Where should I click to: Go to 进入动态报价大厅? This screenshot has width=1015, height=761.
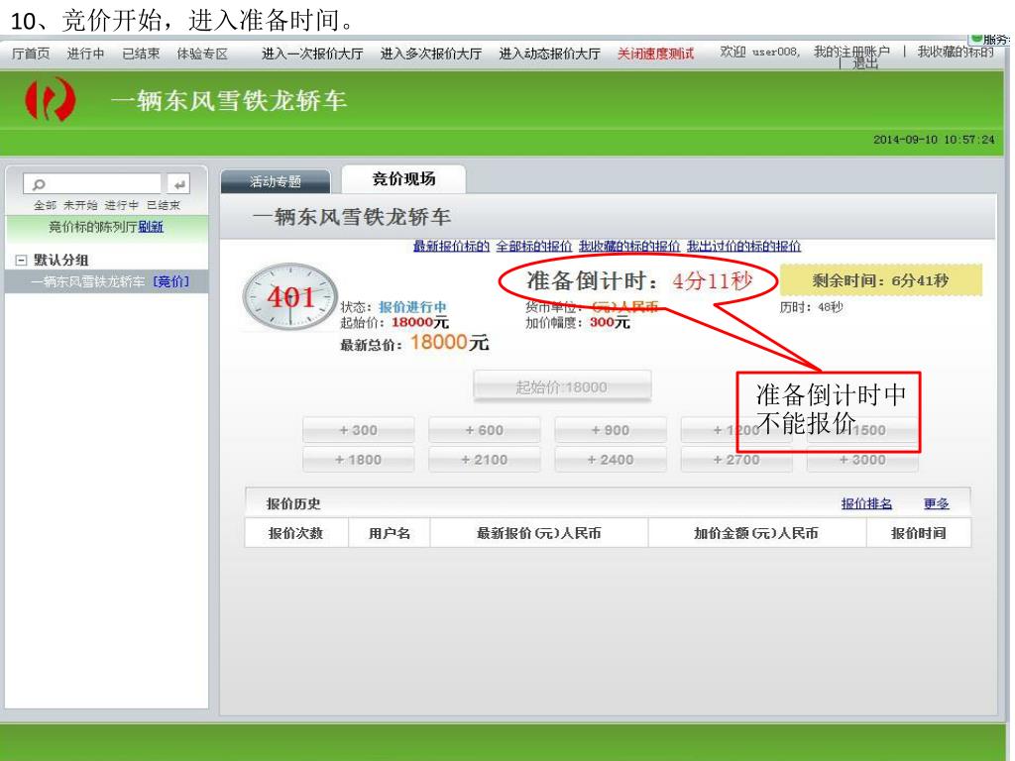[549, 54]
